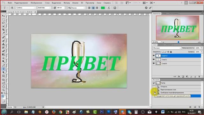204x115 pixels.
Task: Cancel current text edits icon
Action: pos(146,8)
